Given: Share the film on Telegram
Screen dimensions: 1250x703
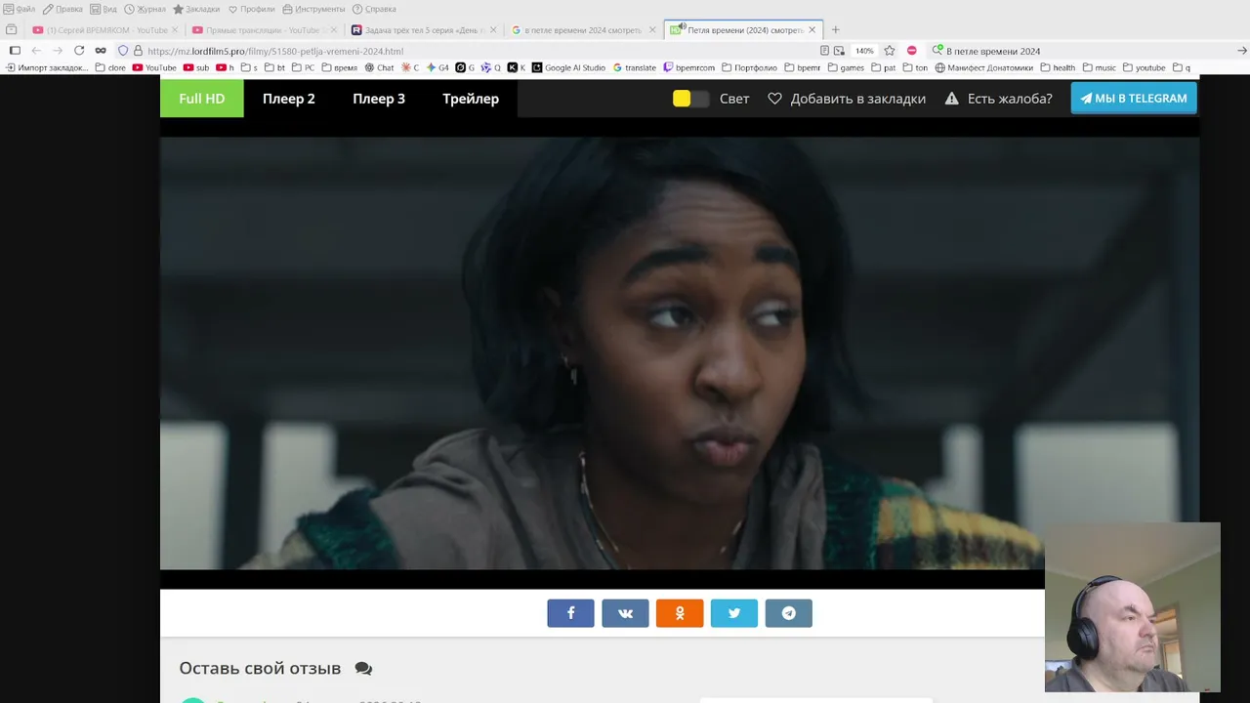Looking at the screenshot, I should 789,613.
